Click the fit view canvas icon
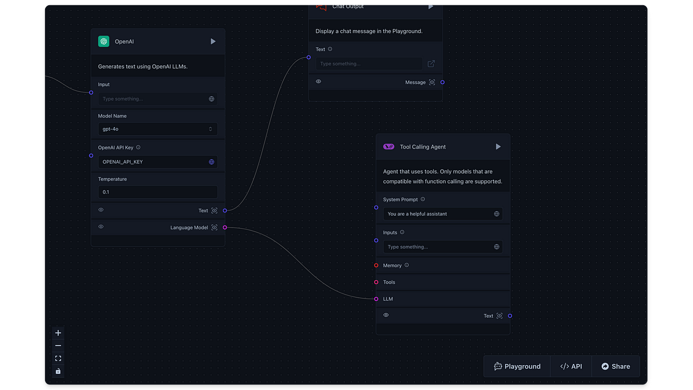The height and width of the screenshot is (390, 693). tap(58, 358)
